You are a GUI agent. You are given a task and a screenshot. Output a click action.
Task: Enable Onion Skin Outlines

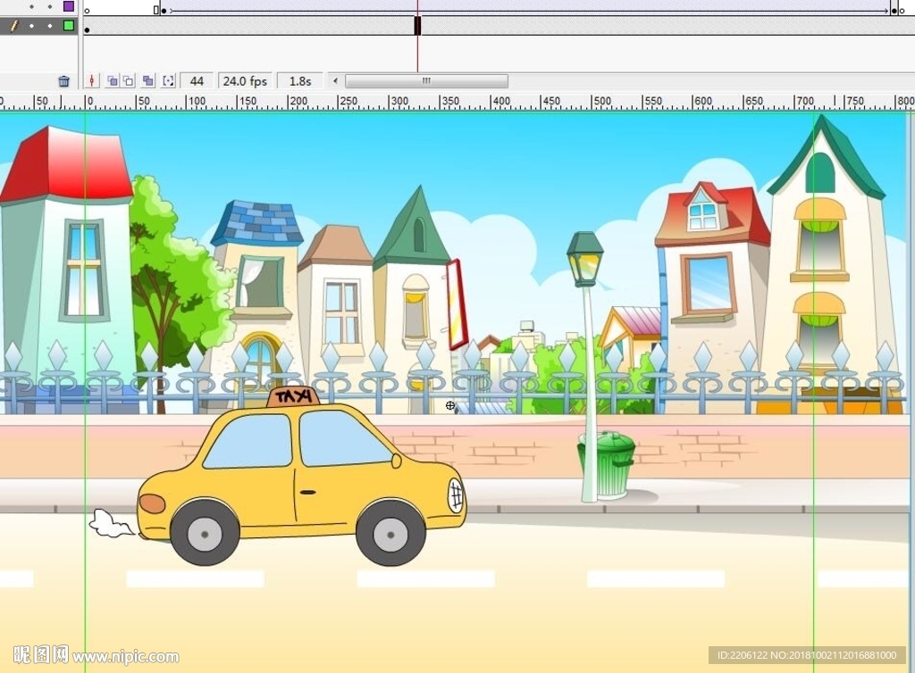coord(128,81)
